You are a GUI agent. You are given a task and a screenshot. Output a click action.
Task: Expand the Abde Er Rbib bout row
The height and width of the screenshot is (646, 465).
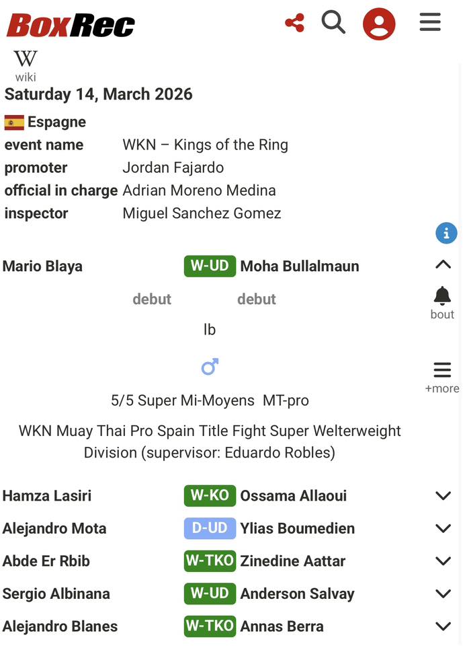(443, 561)
